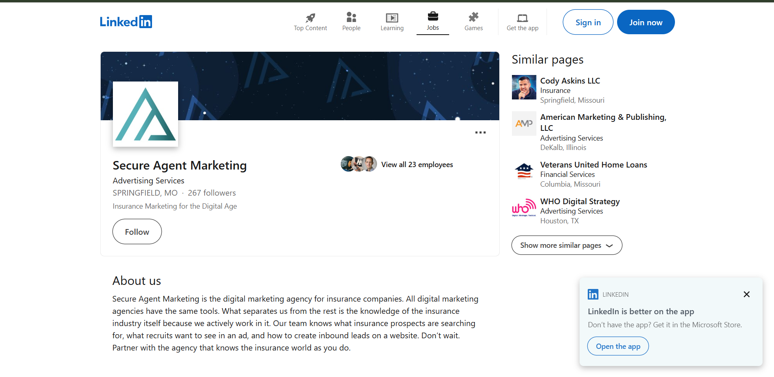The height and width of the screenshot is (377, 774).
Task: Open Veterans United Home Loans page
Action: [x=594, y=165]
